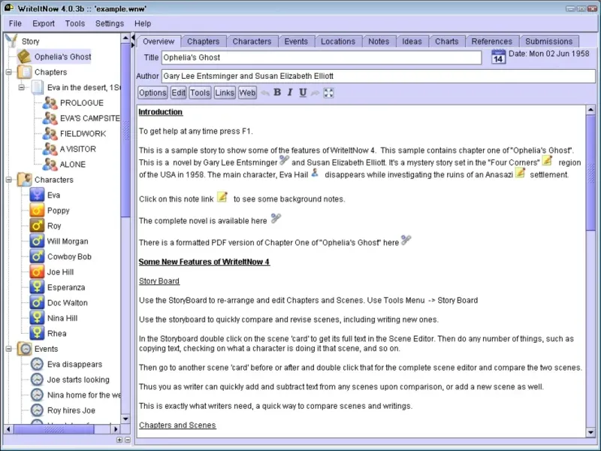Click the editor scrollbar down arrow
This screenshot has width=601, height=451.
[x=590, y=433]
